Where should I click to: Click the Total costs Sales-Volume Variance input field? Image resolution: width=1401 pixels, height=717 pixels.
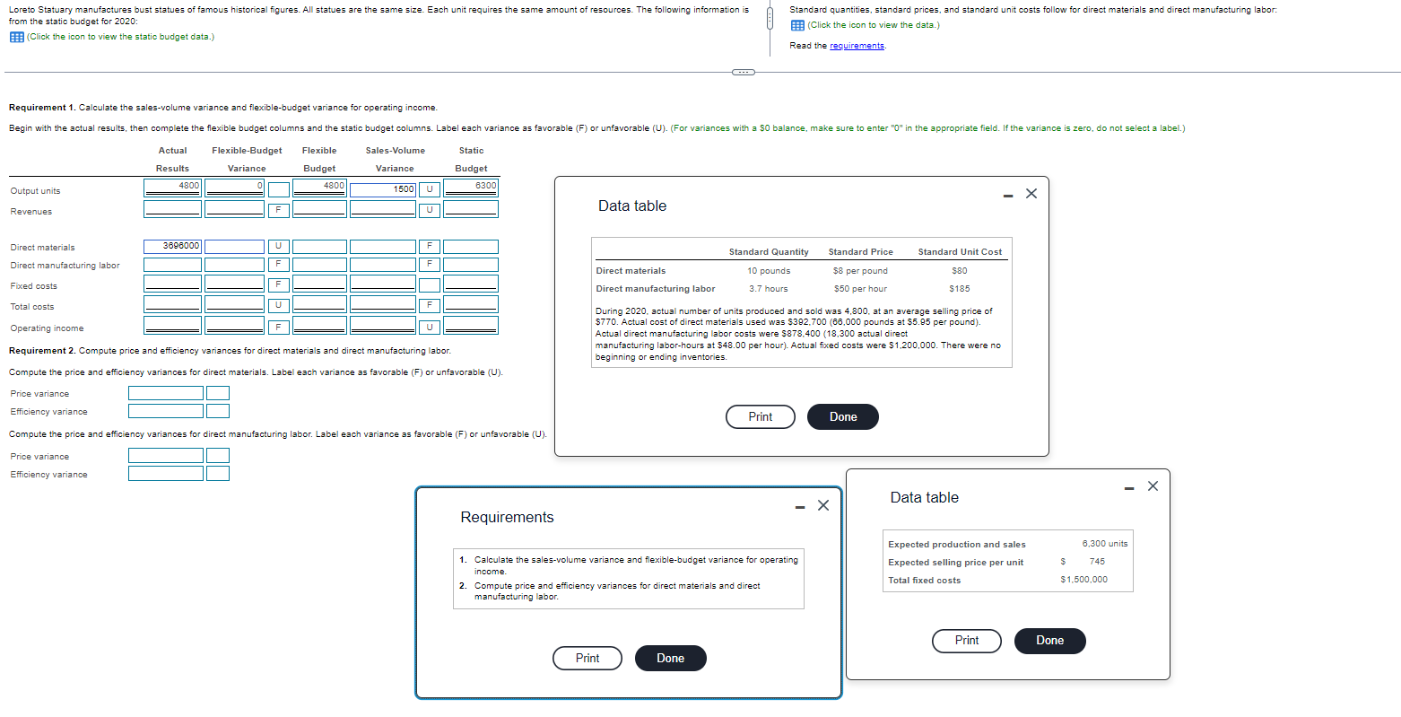[384, 303]
